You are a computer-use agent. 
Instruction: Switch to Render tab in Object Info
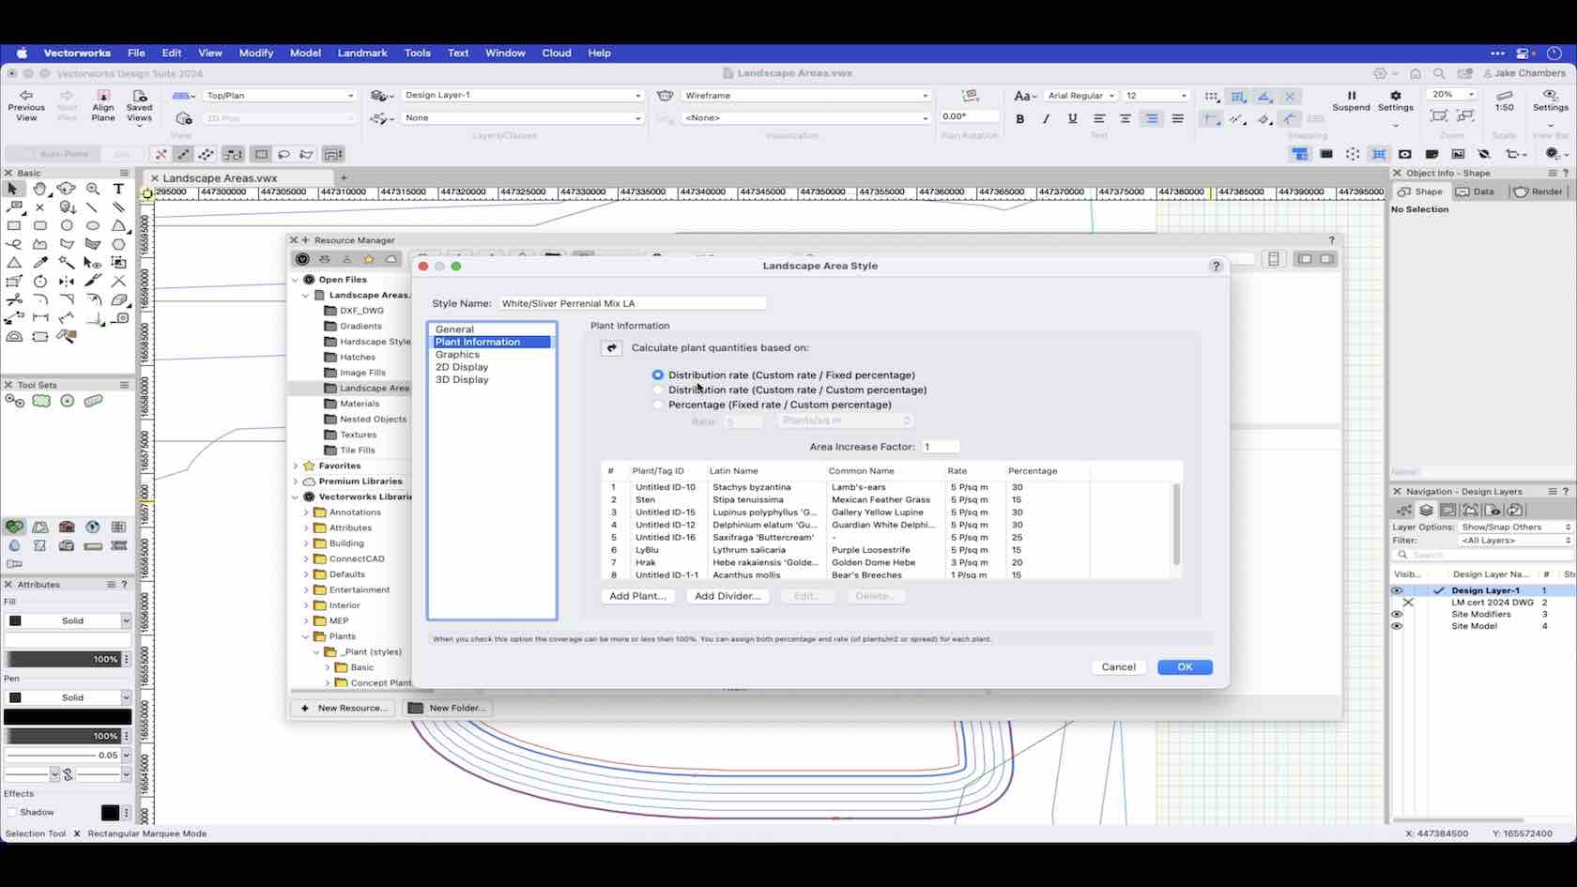1538,191
